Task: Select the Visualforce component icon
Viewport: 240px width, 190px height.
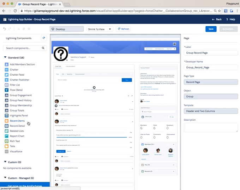Action: [x=7, y=151]
